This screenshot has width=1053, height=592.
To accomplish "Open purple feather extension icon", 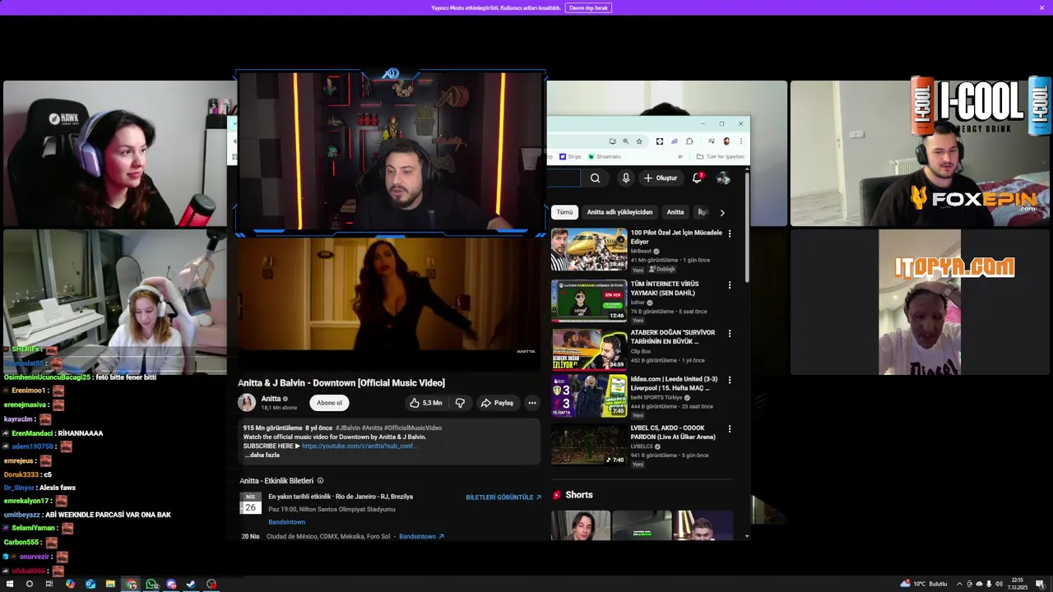I will (x=675, y=141).
